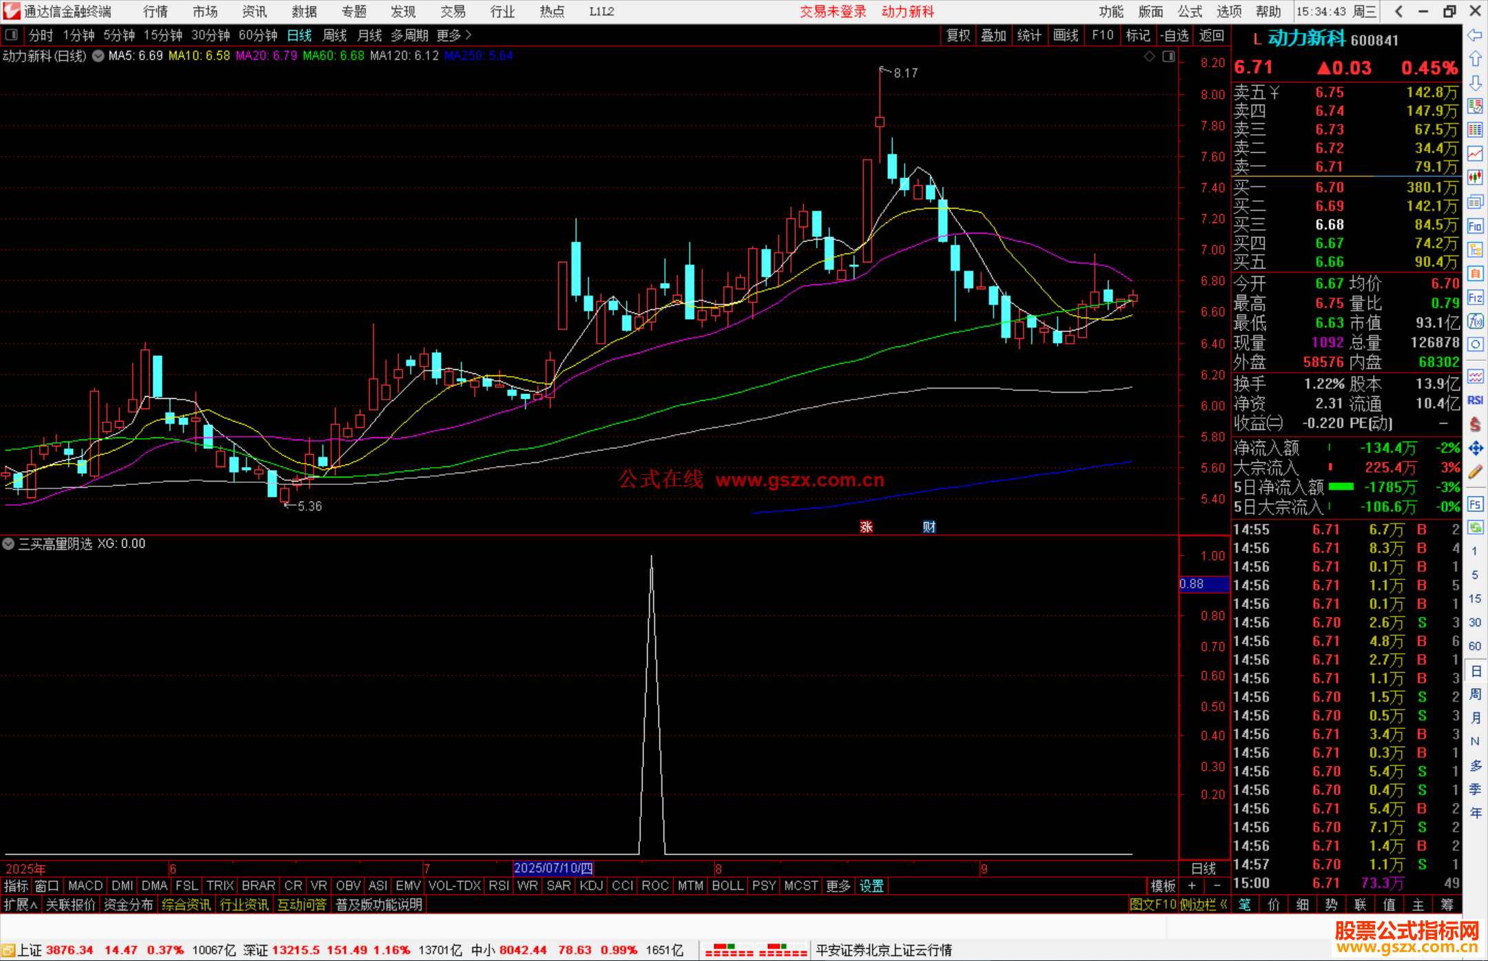
Task: Click the 上证 index in status bar
Action: tap(30, 950)
